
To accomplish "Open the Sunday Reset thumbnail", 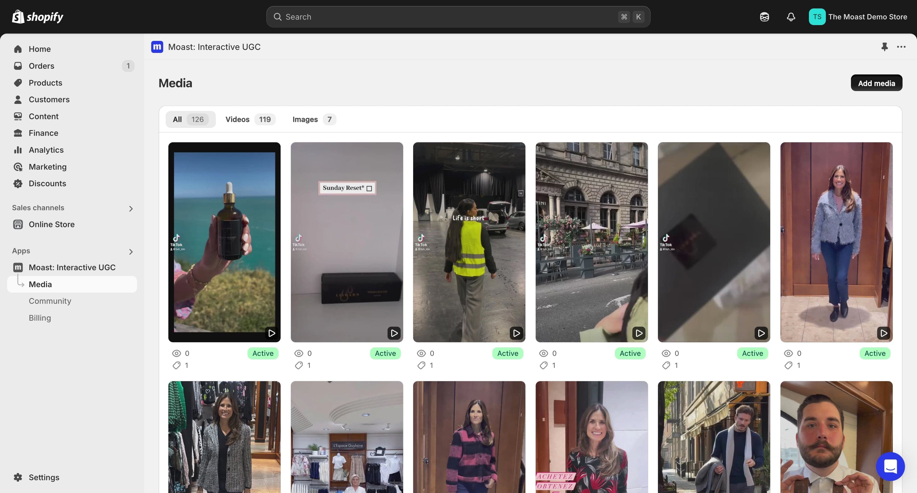I will point(347,242).
